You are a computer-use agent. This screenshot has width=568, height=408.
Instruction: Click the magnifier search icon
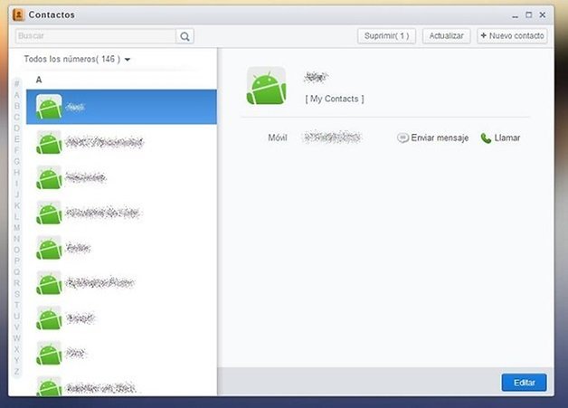click(x=185, y=36)
